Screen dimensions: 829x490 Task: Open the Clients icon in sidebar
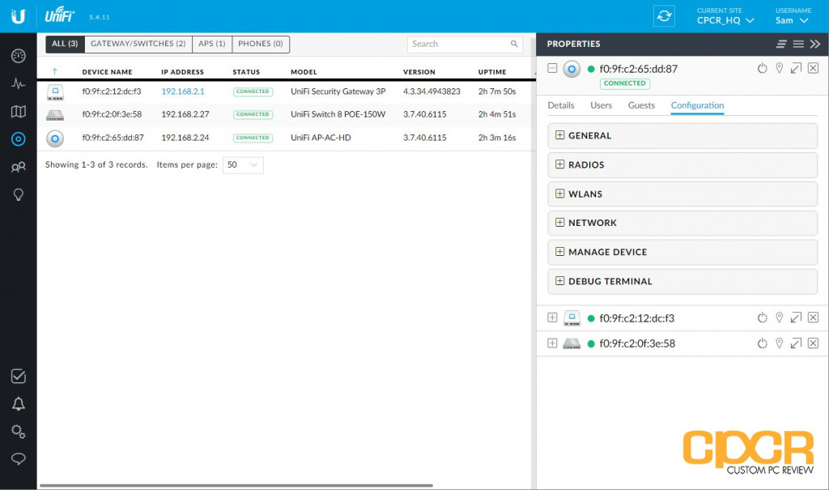[x=18, y=167]
